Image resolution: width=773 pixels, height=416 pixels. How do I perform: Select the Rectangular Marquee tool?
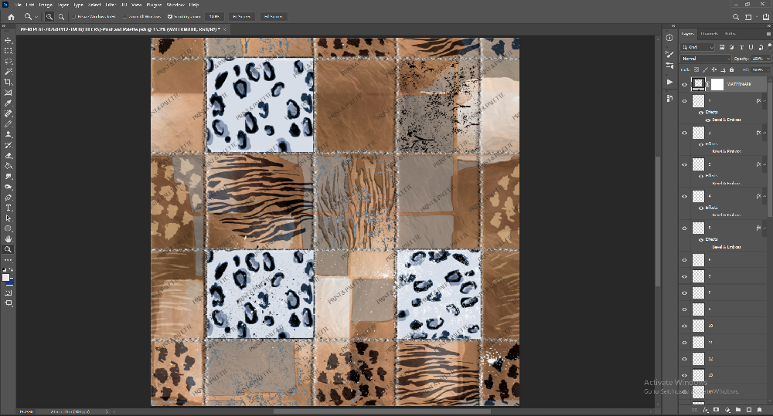pos(8,51)
